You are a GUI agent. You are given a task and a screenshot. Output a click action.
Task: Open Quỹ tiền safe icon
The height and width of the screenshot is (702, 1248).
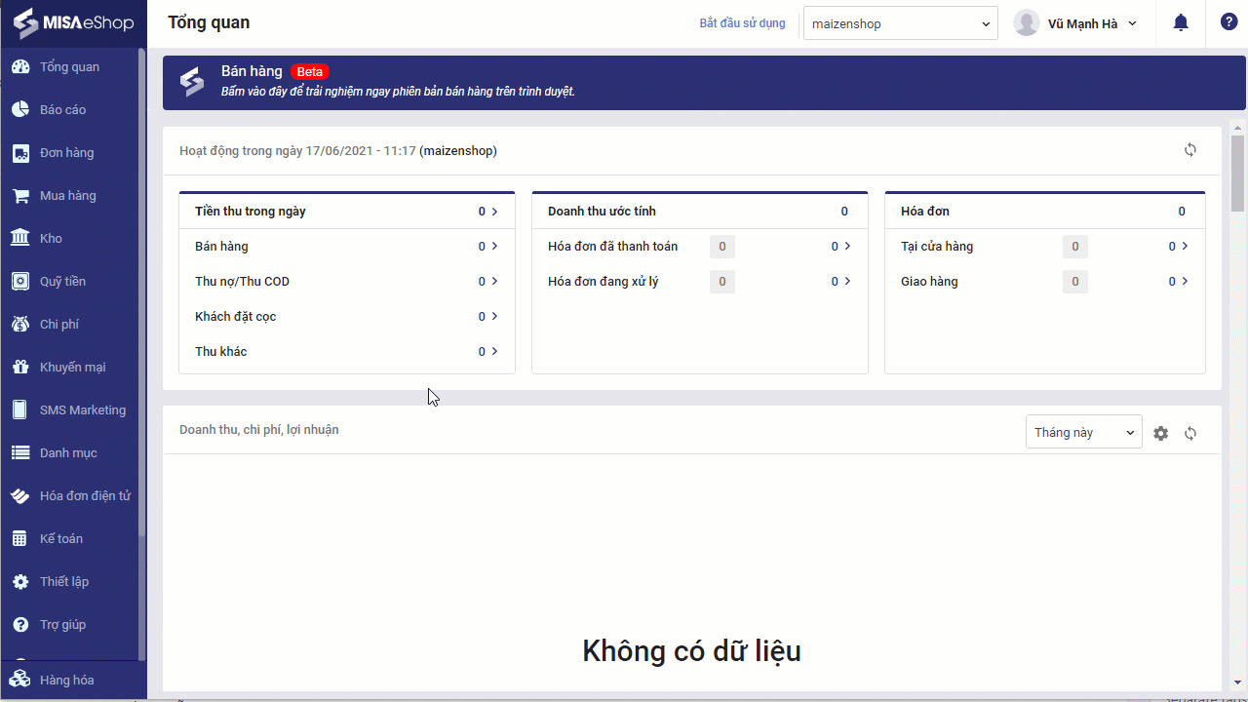click(20, 282)
